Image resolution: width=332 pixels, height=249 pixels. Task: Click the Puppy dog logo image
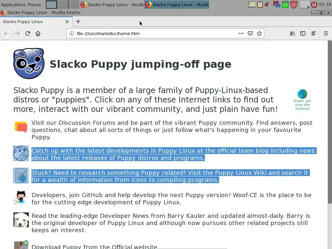coord(29,64)
